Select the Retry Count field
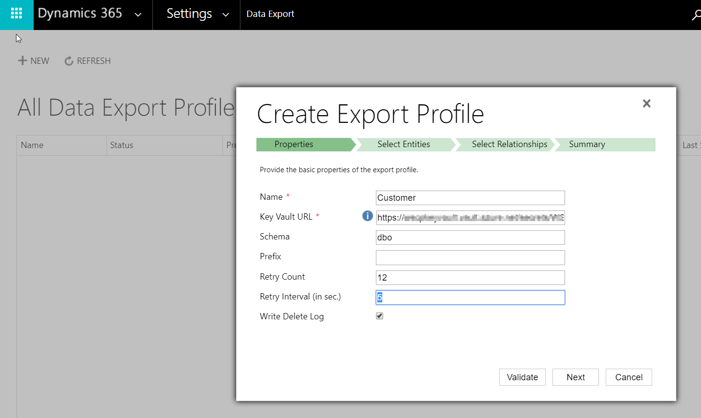 pyautogui.click(x=470, y=277)
